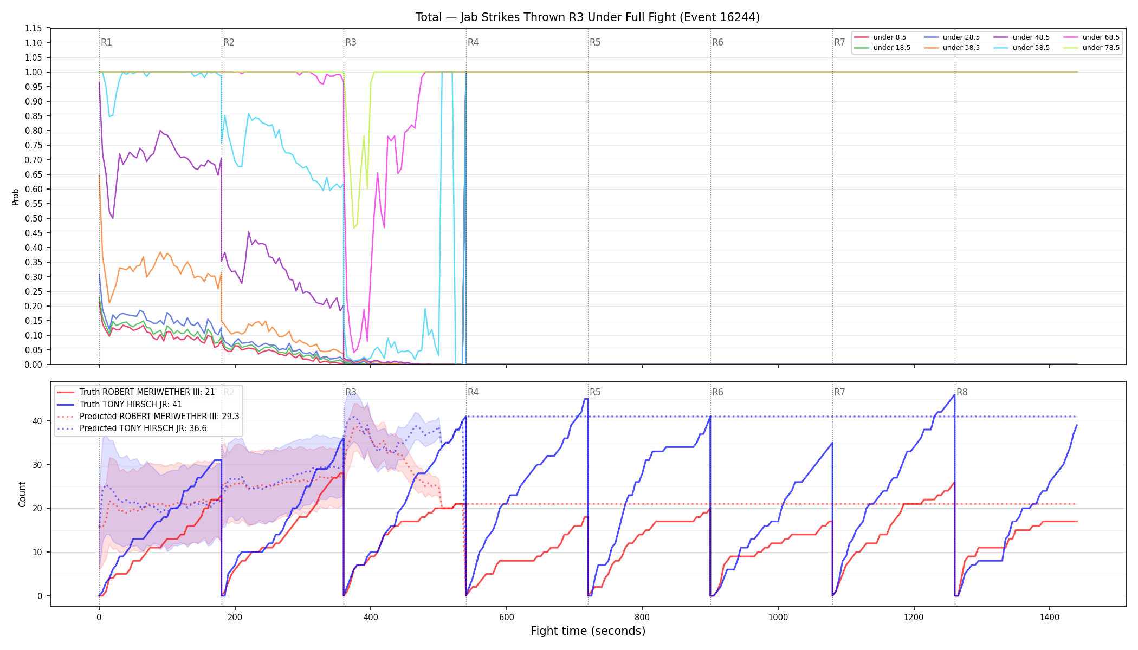Screen dimensions: 1138x650
Task: Click the 'under 18.5' legend entry
Action: pos(882,48)
